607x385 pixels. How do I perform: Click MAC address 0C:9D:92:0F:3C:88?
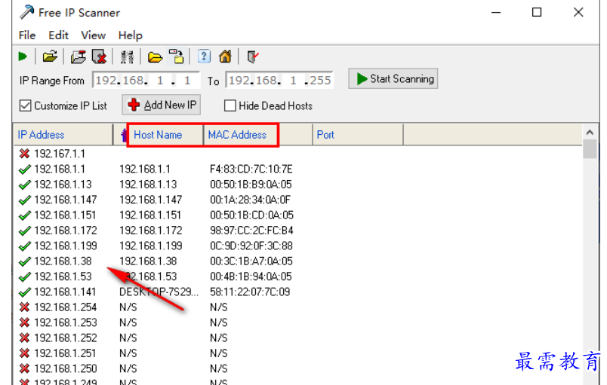[251, 246]
